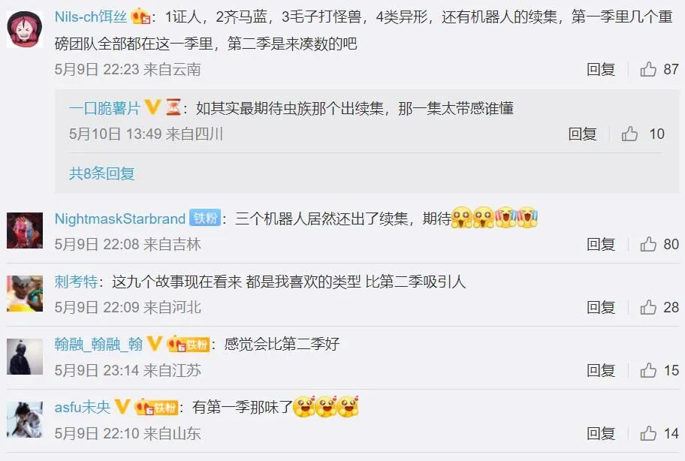The height and width of the screenshot is (461, 685).
Task: Open Nils-ch饵丝's profile via username
Action: [91, 17]
